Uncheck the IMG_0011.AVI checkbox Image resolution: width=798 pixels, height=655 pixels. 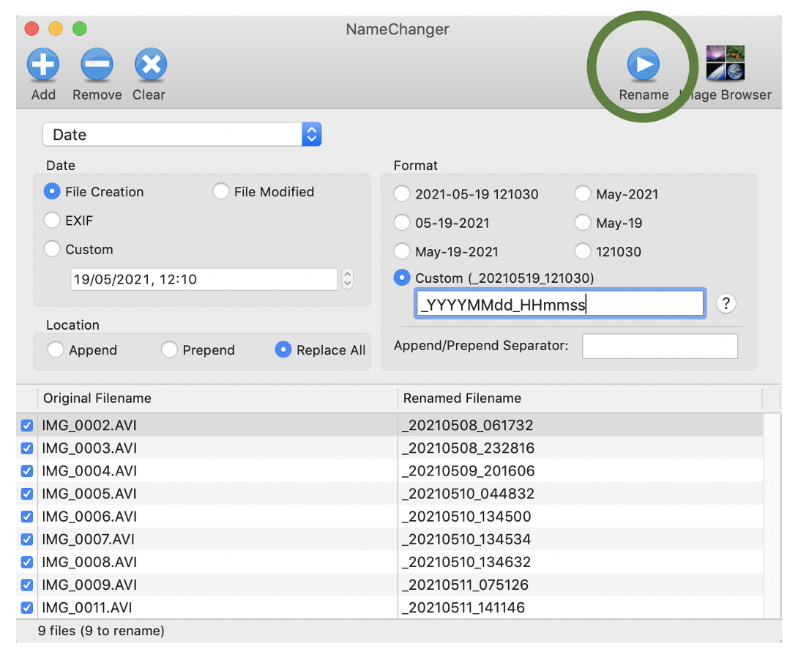coord(27,607)
